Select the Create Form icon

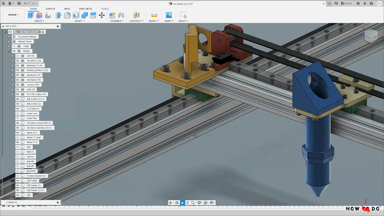click(39, 15)
